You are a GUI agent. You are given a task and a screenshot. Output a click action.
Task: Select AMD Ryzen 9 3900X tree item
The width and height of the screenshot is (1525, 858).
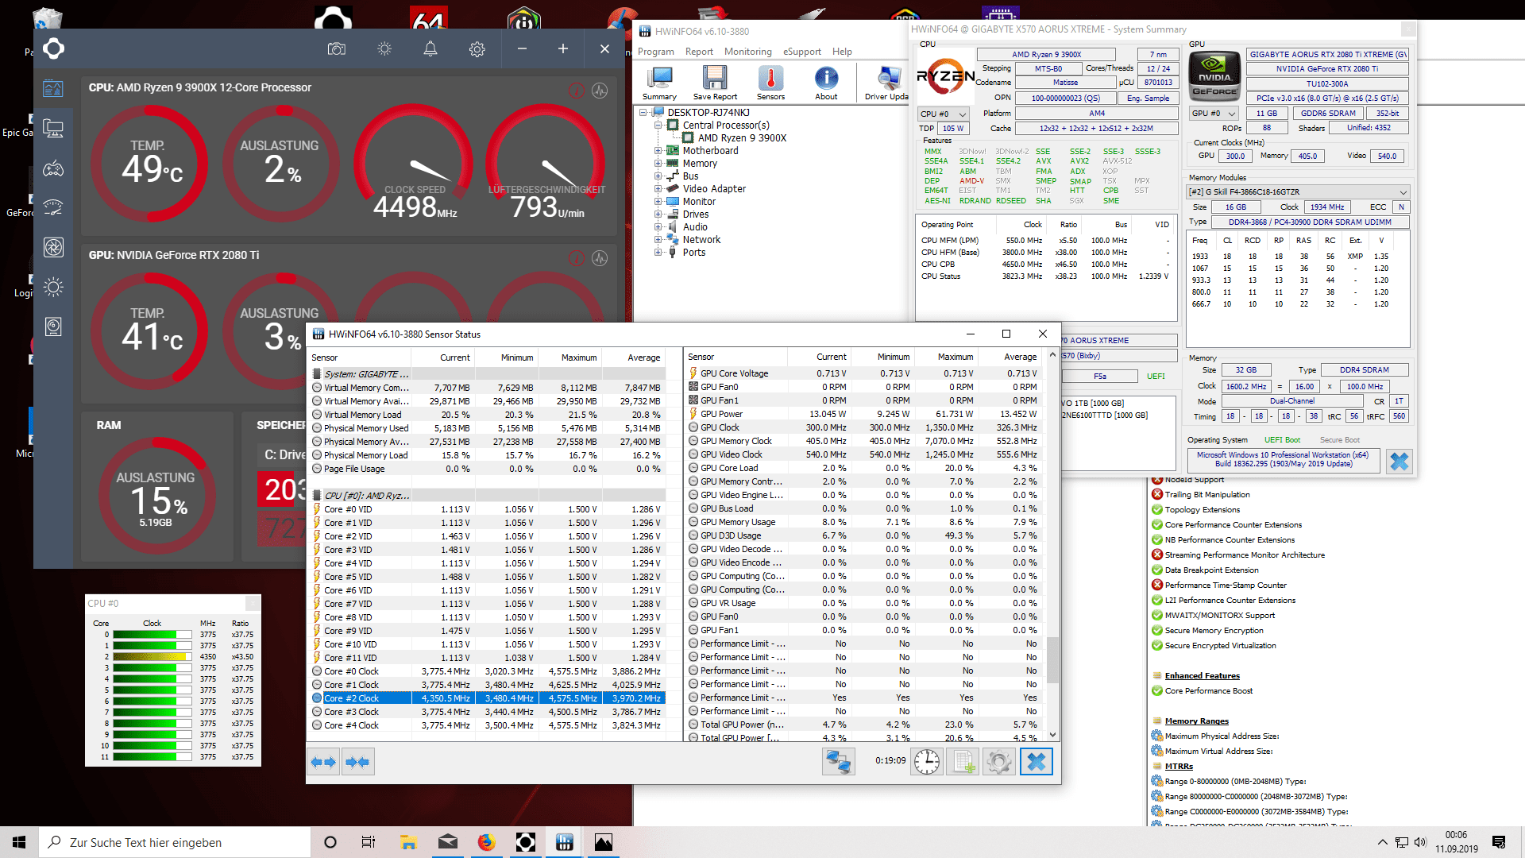(742, 138)
